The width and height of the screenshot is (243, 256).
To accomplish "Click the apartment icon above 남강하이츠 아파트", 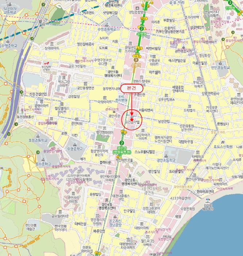I will tap(143, 131).
